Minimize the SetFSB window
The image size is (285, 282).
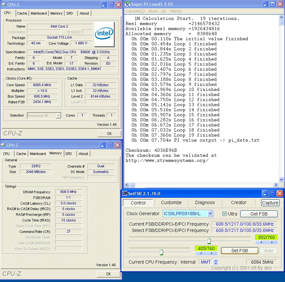265,194
